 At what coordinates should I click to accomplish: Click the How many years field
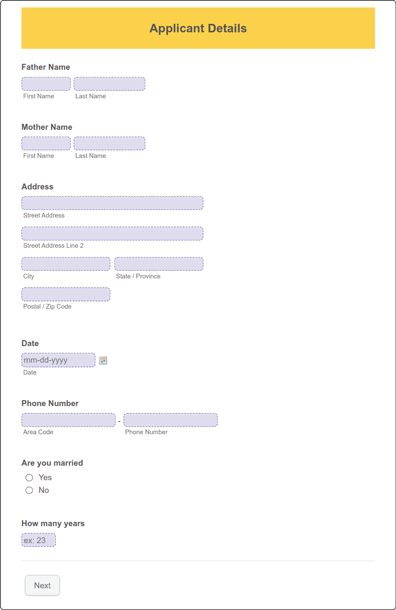click(x=38, y=539)
